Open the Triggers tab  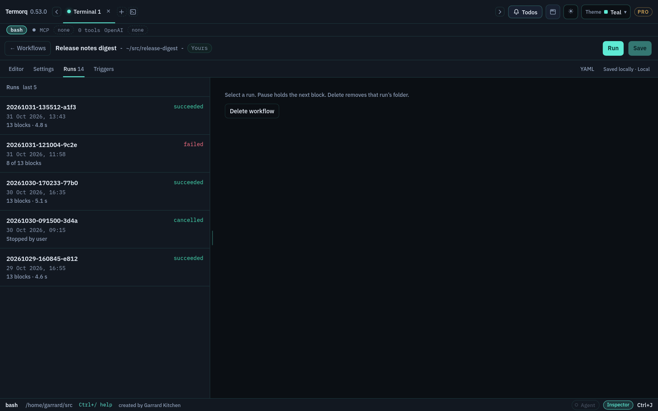tap(104, 69)
